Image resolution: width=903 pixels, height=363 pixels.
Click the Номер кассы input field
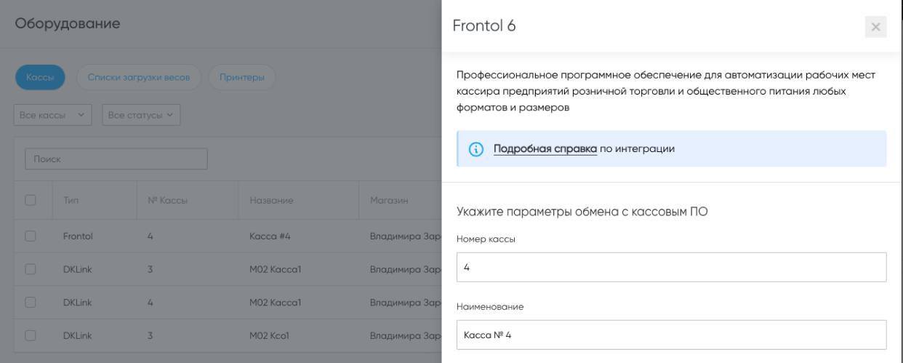[x=671, y=267]
